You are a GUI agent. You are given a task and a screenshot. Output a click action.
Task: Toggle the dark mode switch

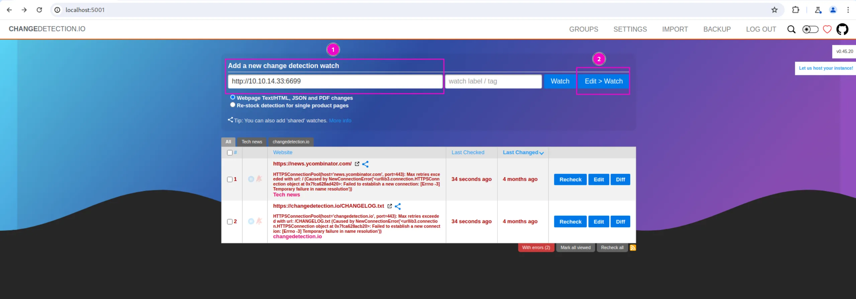pyautogui.click(x=810, y=29)
